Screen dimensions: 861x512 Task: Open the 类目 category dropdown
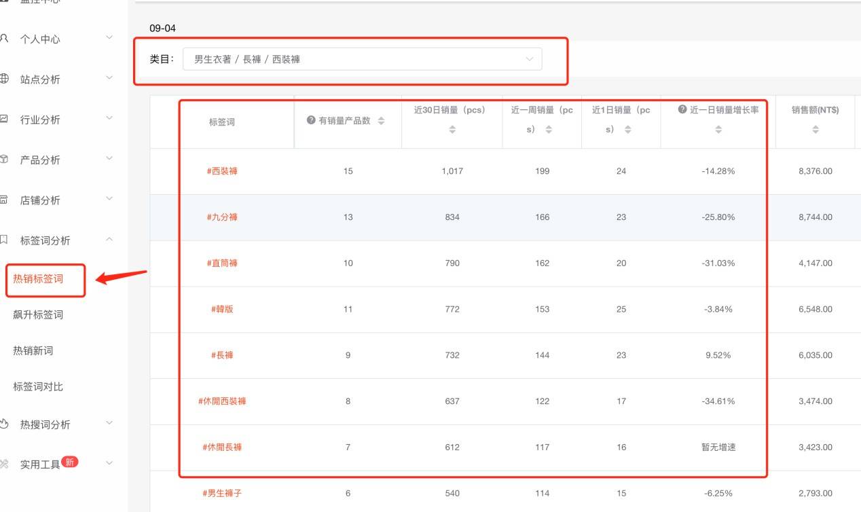pos(362,59)
